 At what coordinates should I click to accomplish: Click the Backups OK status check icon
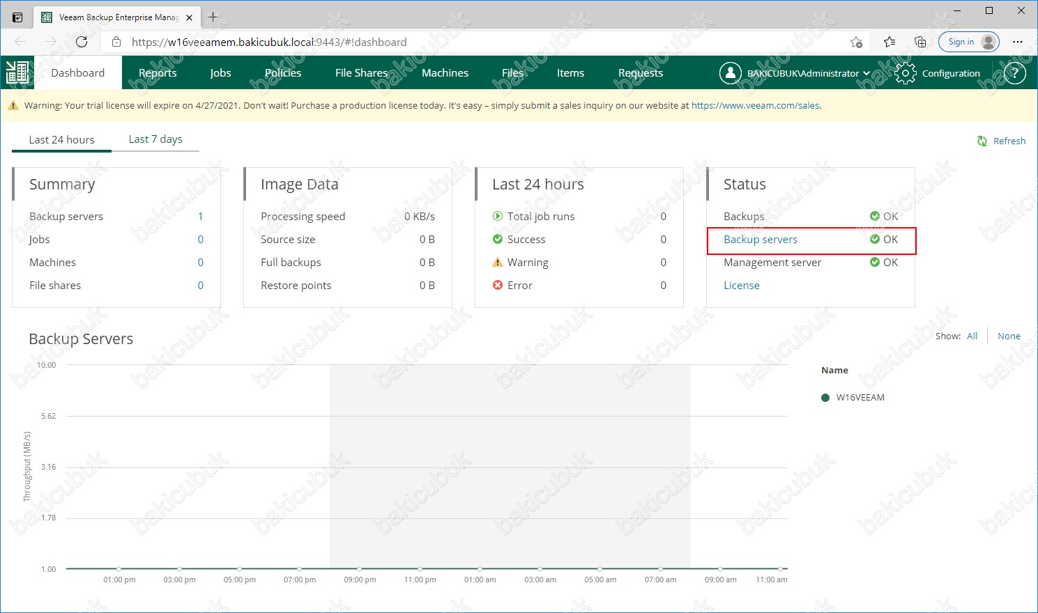click(x=875, y=216)
